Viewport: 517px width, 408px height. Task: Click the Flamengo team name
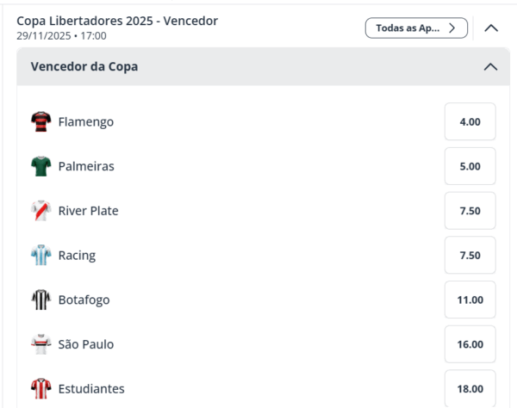[x=85, y=122]
